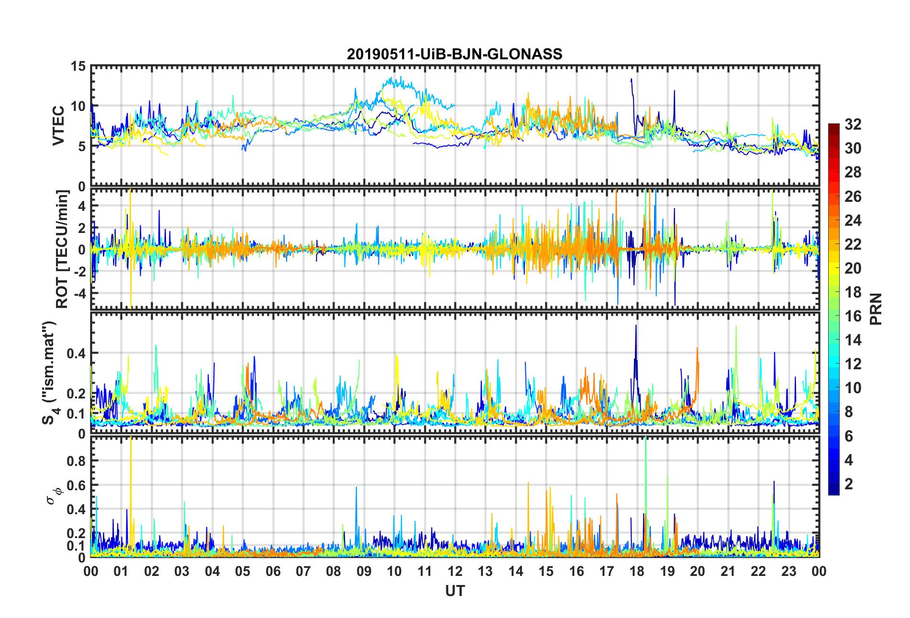This screenshot has height=618, width=910.
Task: Click x-axis tick label 18
Action: 637,571
